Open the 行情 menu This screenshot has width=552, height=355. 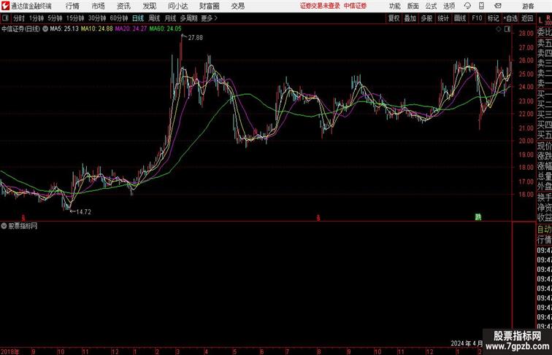pos(72,6)
